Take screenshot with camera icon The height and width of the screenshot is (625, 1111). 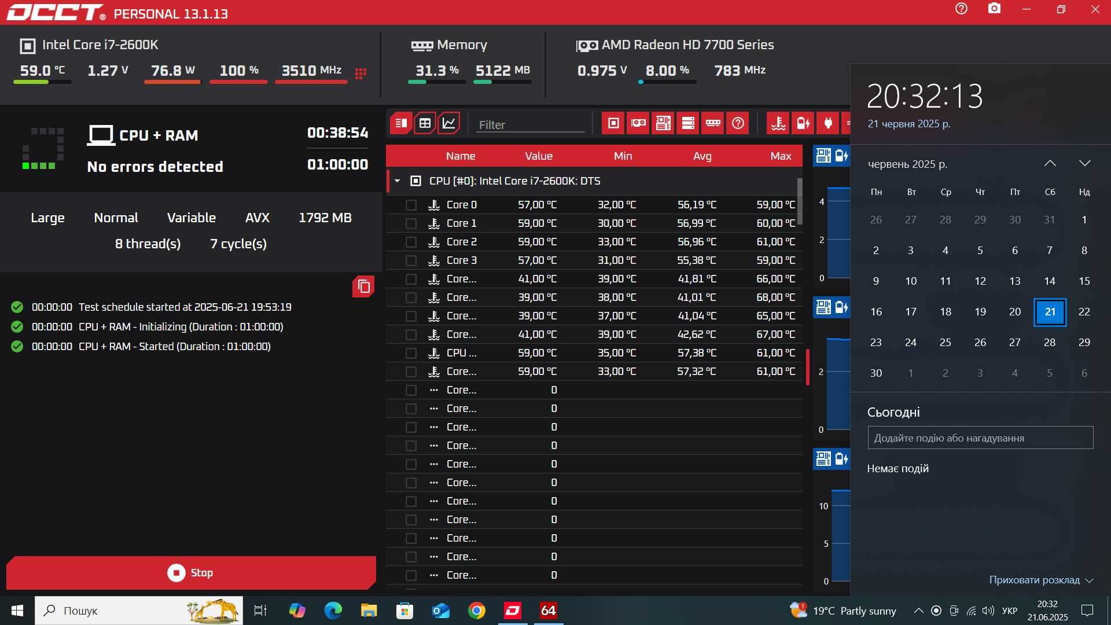coord(994,9)
